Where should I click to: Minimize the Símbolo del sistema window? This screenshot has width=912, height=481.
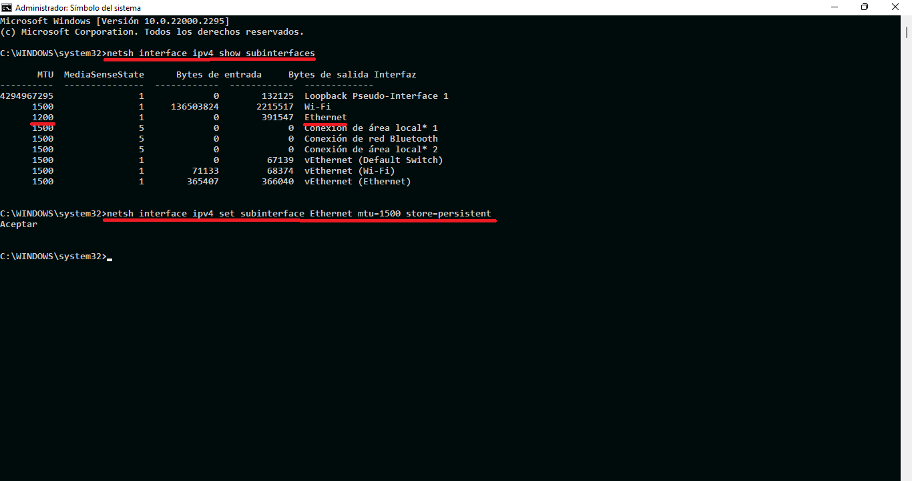tap(834, 7)
